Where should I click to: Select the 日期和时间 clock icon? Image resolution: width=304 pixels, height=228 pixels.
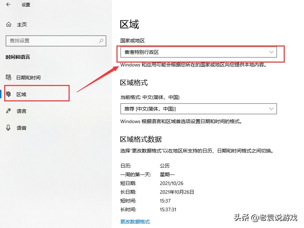(x=8, y=77)
